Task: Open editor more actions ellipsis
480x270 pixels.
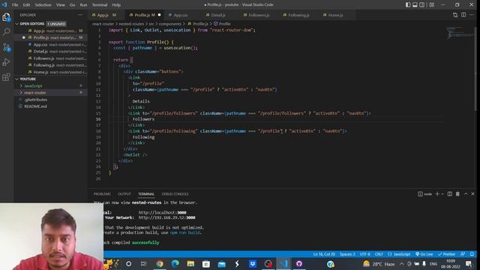Action: point(472,15)
